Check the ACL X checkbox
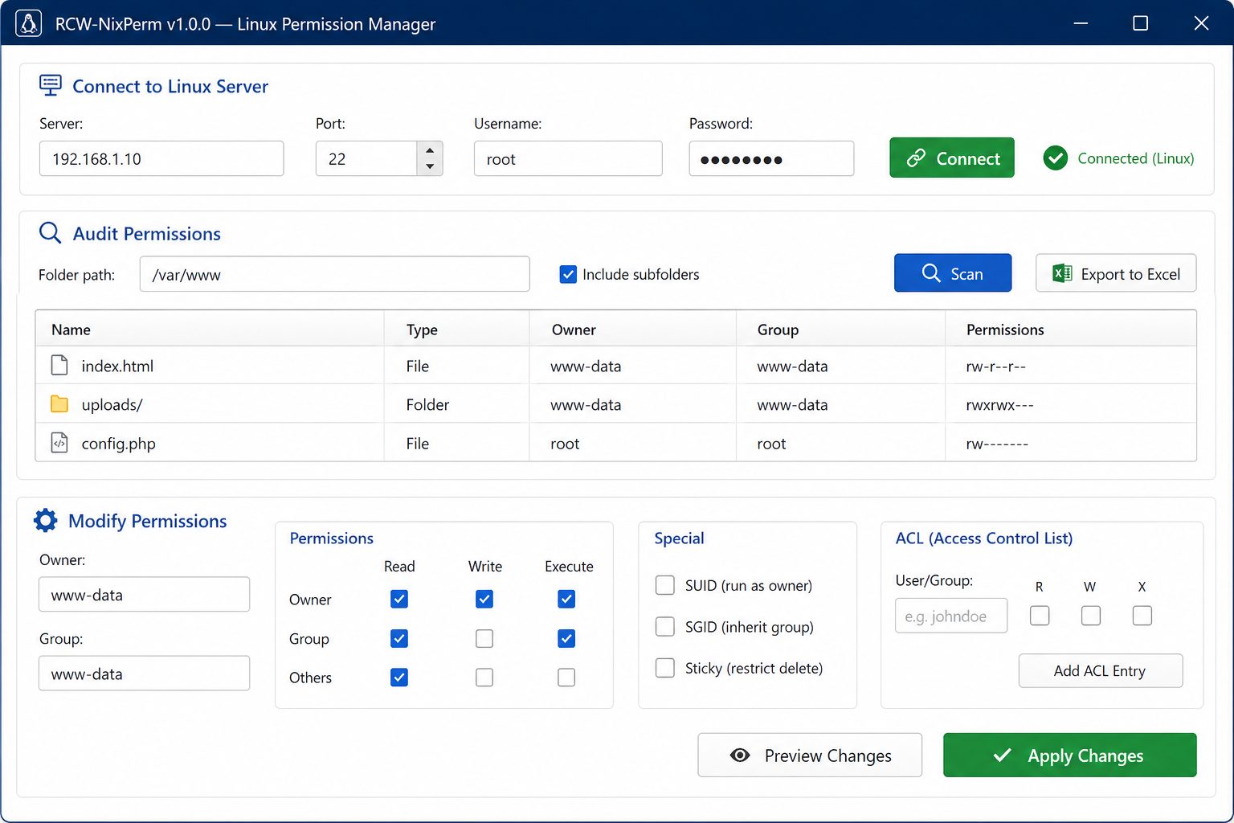Screen dimensions: 1234x823 pyautogui.click(x=1142, y=616)
